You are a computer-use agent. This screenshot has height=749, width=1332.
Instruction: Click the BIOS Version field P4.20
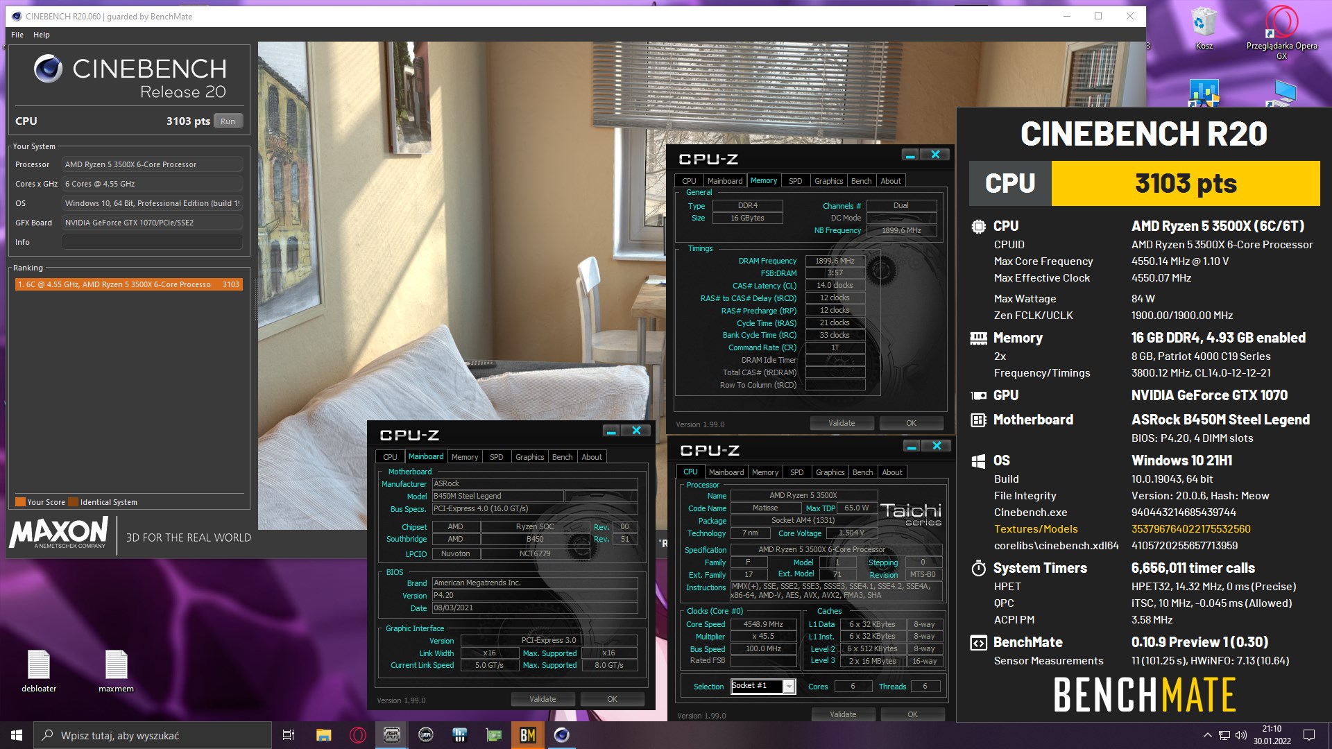pyautogui.click(x=535, y=595)
